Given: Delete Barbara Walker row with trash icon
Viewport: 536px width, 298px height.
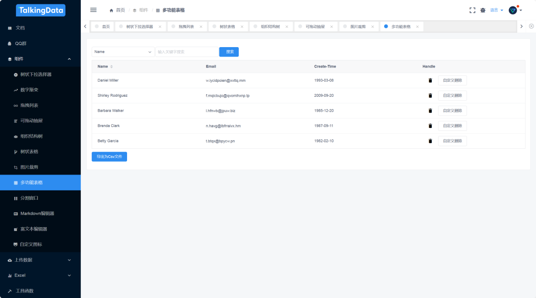Looking at the screenshot, I should pyautogui.click(x=430, y=111).
